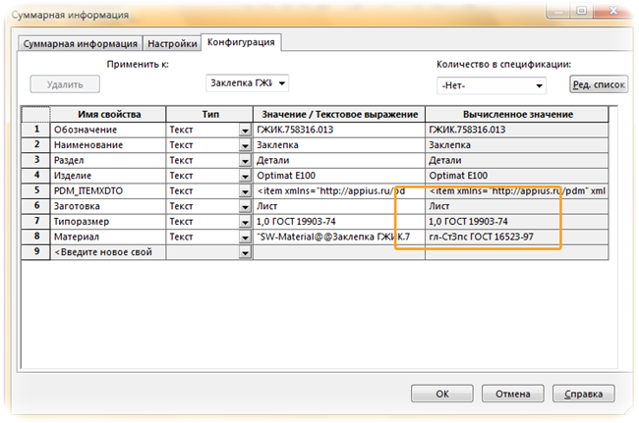Open type dropdown for Заготовка row

tap(245, 208)
